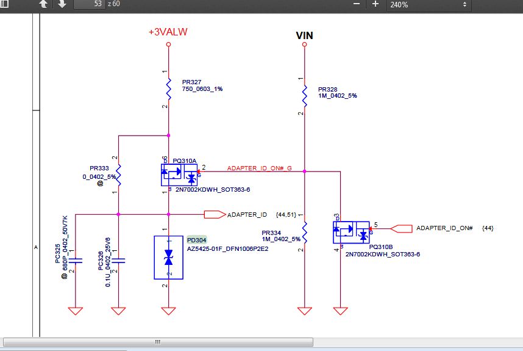The height and width of the screenshot is (351, 523).
Task: Zoom in with the plus button
Action: (375, 4)
